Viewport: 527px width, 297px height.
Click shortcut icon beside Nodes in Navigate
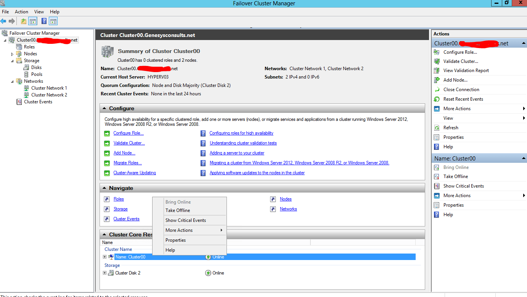pyautogui.click(x=273, y=199)
